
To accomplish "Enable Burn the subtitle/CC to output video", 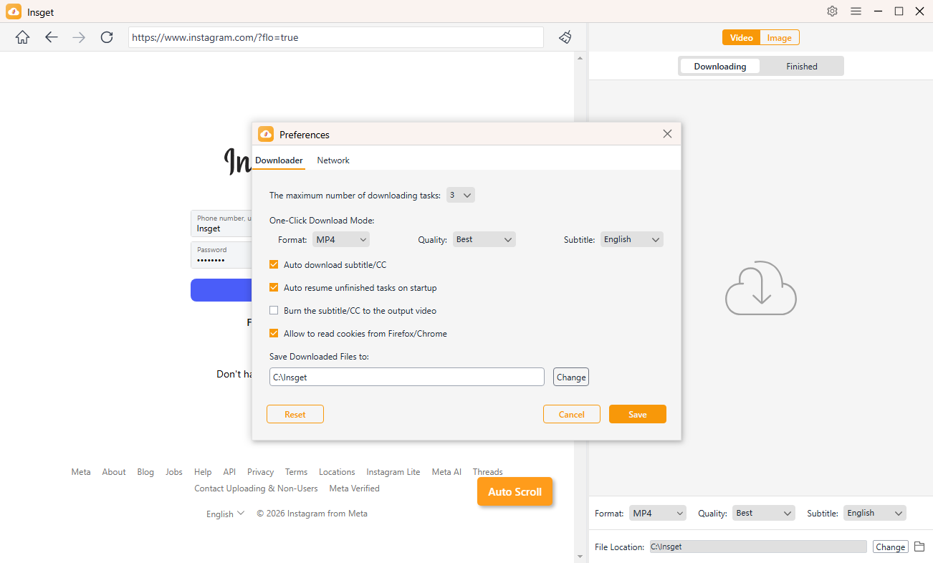I will point(274,311).
